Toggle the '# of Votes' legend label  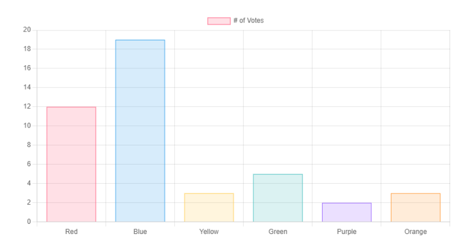(x=249, y=21)
